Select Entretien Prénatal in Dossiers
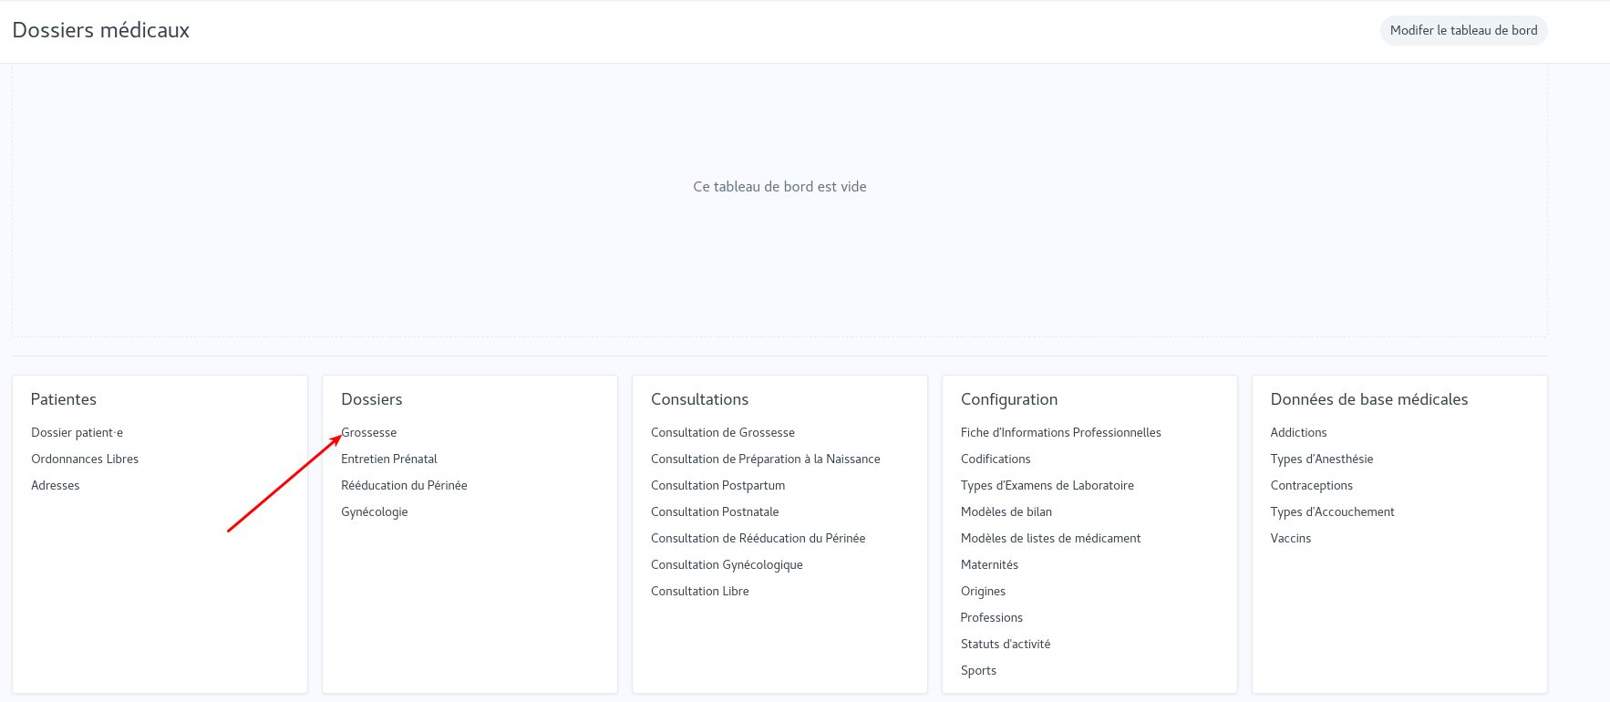Screen dimensions: 1610x702 [x=389, y=459]
